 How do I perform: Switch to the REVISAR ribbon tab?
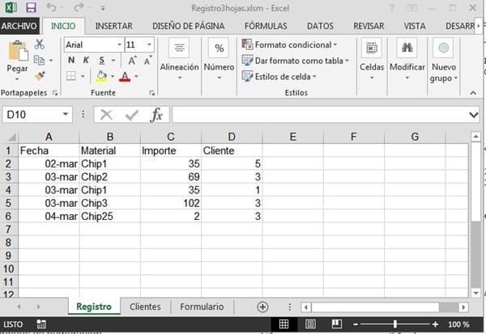pyautogui.click(x=369, y=26)
